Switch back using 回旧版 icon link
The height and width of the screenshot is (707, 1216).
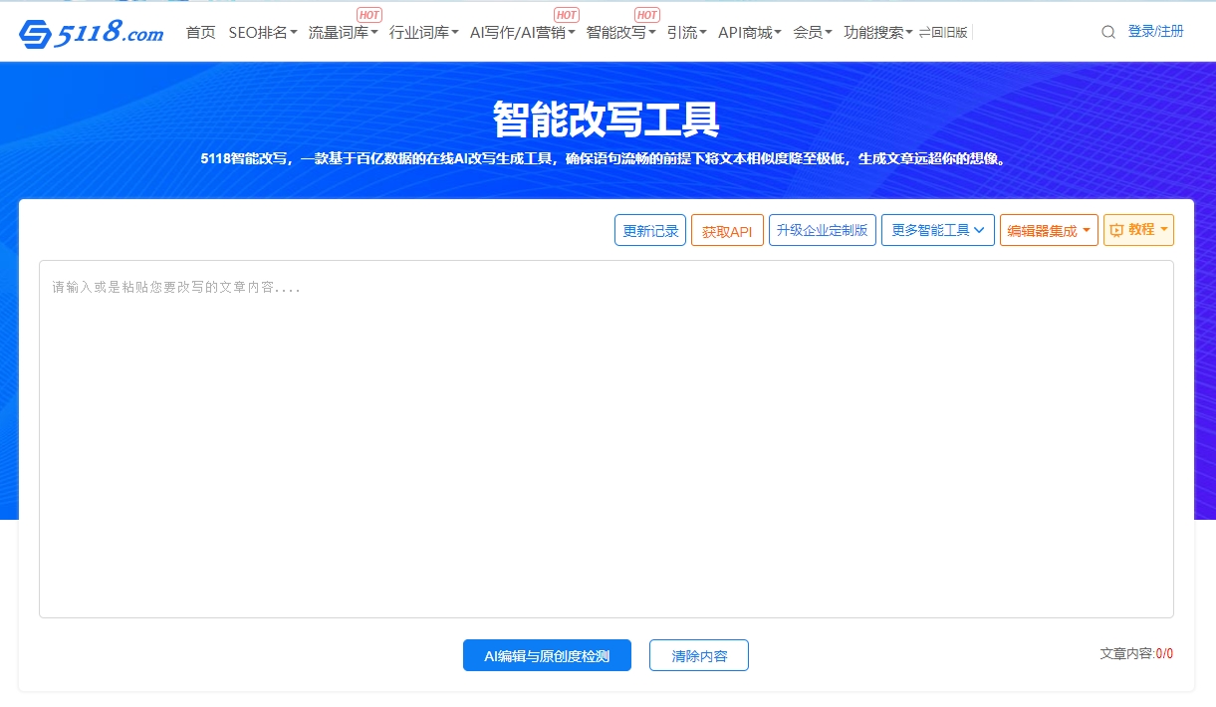click(x=943, y=32)
